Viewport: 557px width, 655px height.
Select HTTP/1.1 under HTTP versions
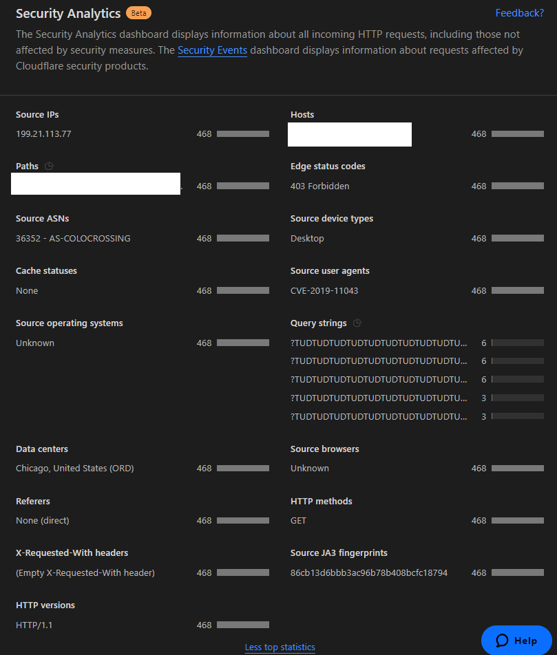[34, 625]
